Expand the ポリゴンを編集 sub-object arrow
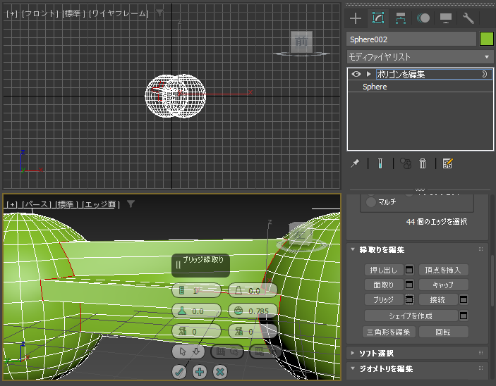Viewport: 496px width, 386px height. coord(368,74)
